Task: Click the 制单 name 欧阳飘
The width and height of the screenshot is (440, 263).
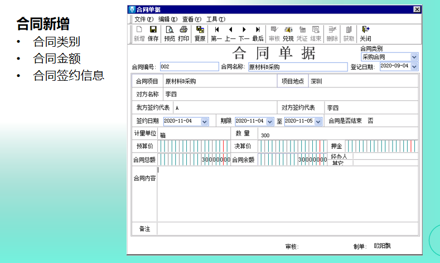Action: pyautogui.click(x=382, y=246)
